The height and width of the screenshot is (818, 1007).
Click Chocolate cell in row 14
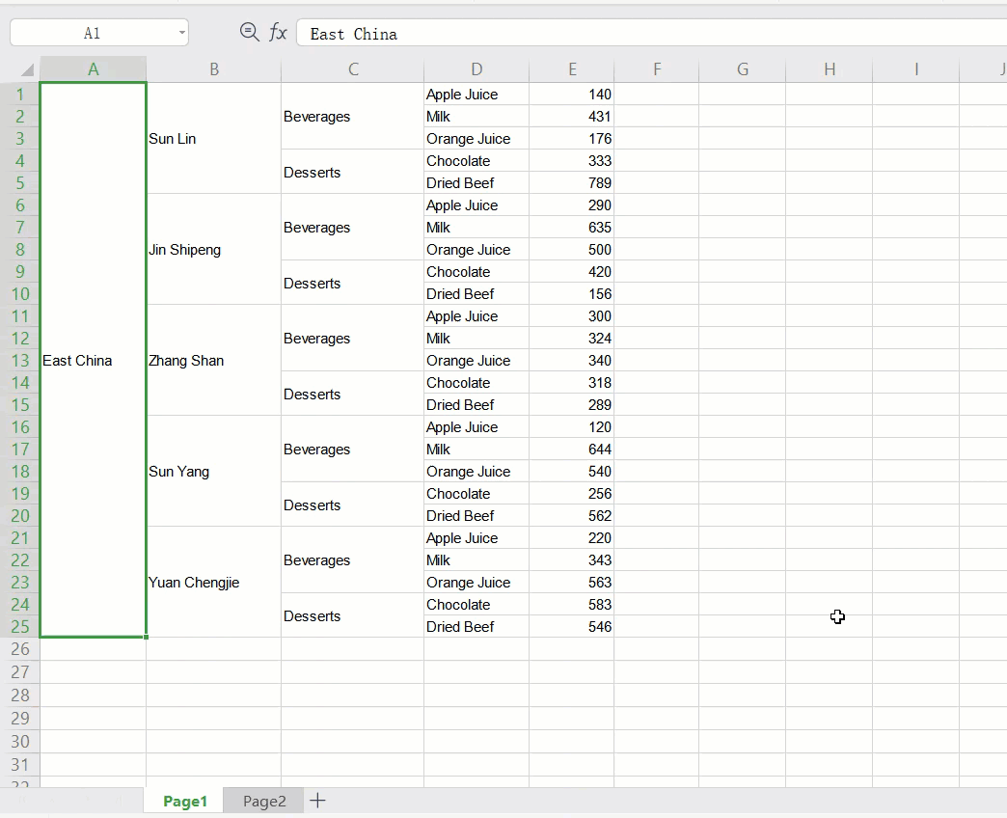point(476,383)
